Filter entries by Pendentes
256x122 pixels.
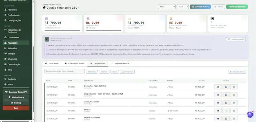pos(127,72)
